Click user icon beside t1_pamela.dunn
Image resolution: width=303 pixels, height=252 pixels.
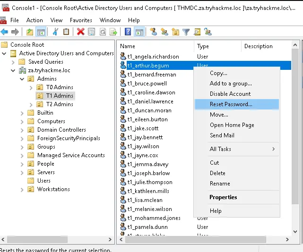pyautogui.click(x=123, y=227)
